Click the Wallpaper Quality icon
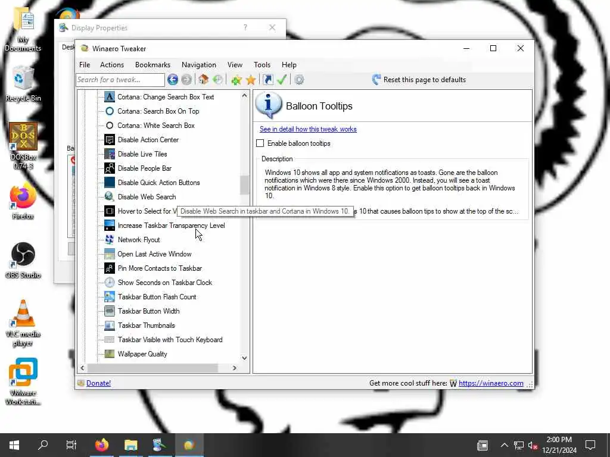This screenshot has height=457, width=610. coord(110,354)
